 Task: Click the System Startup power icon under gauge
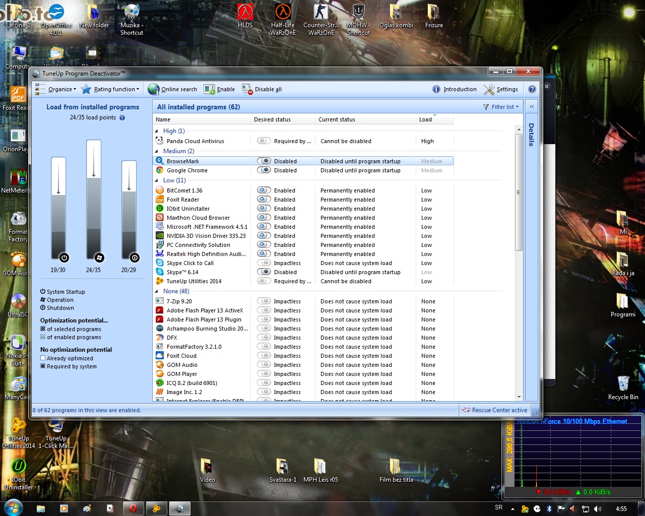click(64, 258)
